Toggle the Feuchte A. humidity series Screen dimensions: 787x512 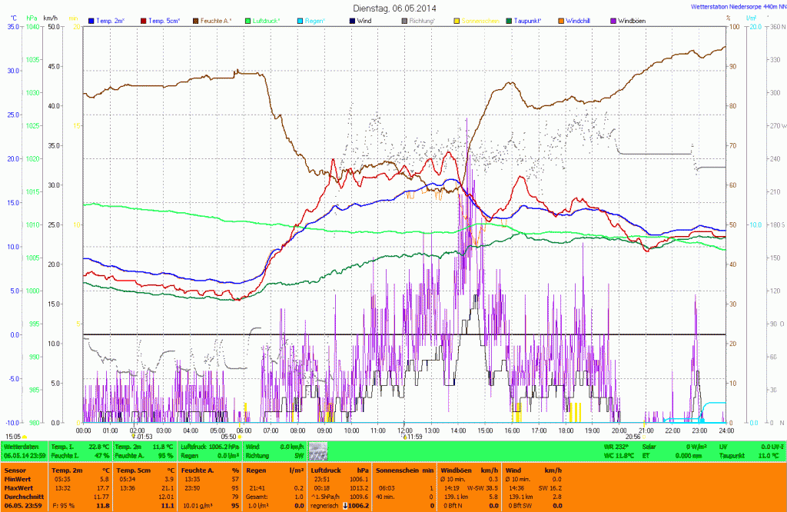(195, 20)
